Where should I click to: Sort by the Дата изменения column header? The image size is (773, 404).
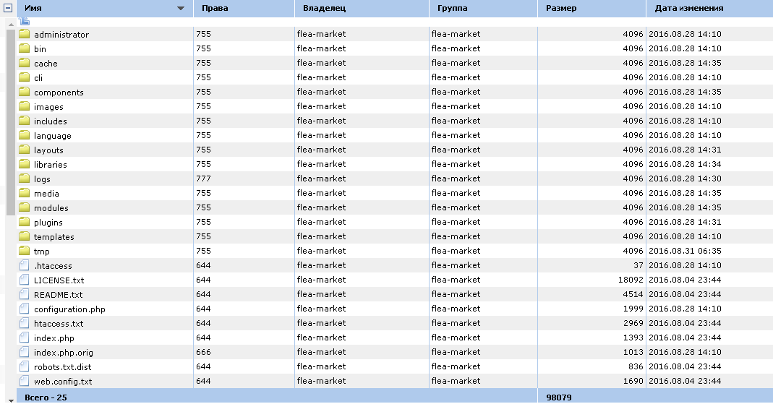pyautogui.click(x=688, y=9)
